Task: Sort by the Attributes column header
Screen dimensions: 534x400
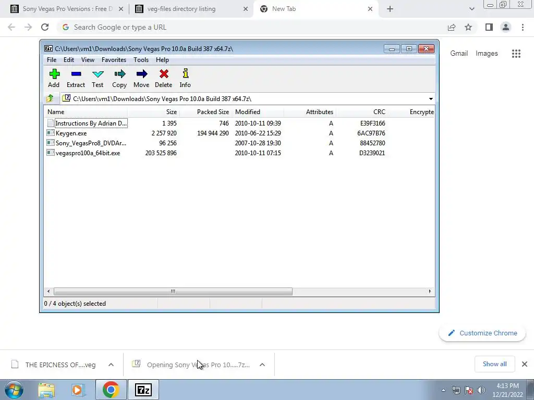Action: pos(310,112)
